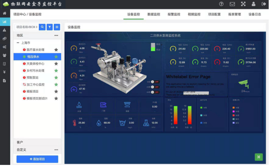Image resolution: width=269 pixels, height=166 pixels.
Task: Switch to the 数据监控 tab
Action: click(x=154, y=14)
